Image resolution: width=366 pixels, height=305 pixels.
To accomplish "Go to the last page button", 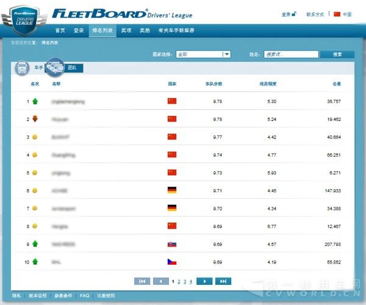I will 223,281.
